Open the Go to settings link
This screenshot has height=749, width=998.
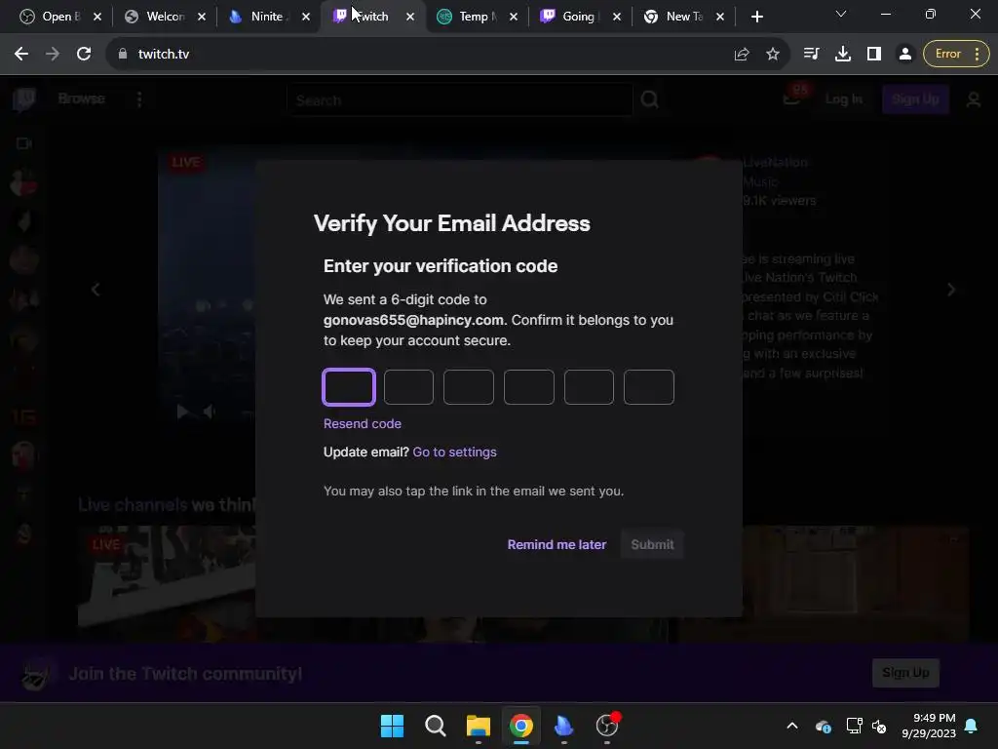point(454,452)
